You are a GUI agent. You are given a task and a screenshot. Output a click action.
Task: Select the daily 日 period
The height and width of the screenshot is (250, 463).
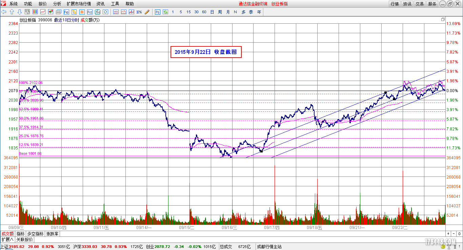[212, 12]
